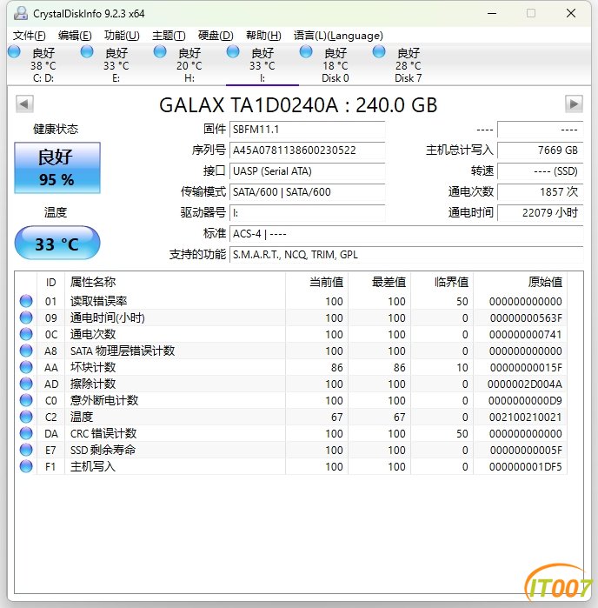This screenshot has height=608, width=598.
Task: Click the disk title GALAX TA1D0240A : 240.0 GB
Action: point(298,105)
